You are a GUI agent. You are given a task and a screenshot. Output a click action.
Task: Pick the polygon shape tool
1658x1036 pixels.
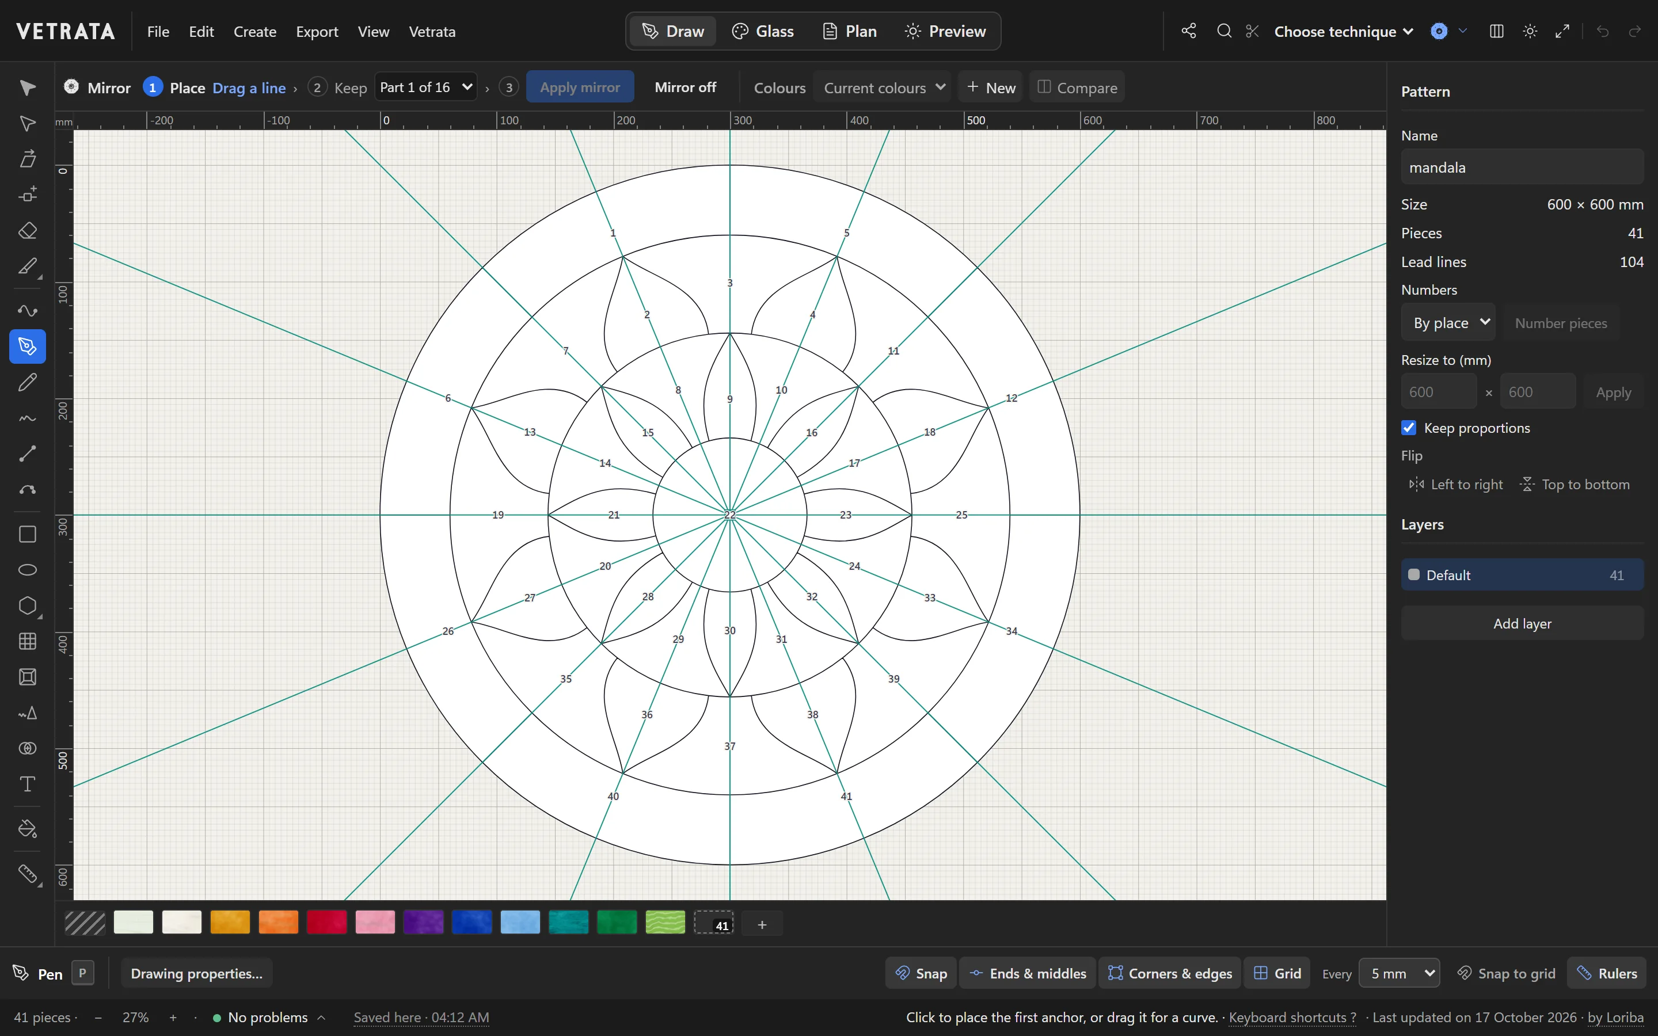tap(28, 605)
